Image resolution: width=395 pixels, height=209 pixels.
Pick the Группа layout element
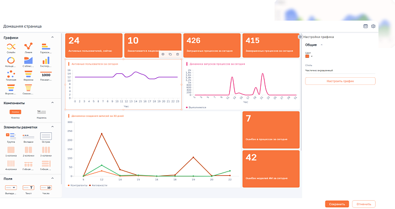click(x=11, y=136)
